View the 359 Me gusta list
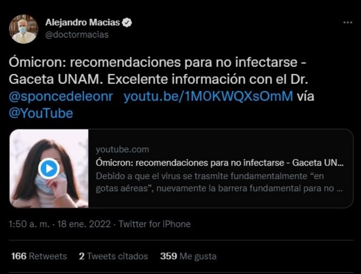Image resolution: width=361 pixels, height=274 pixels. [x=188, y=256]
